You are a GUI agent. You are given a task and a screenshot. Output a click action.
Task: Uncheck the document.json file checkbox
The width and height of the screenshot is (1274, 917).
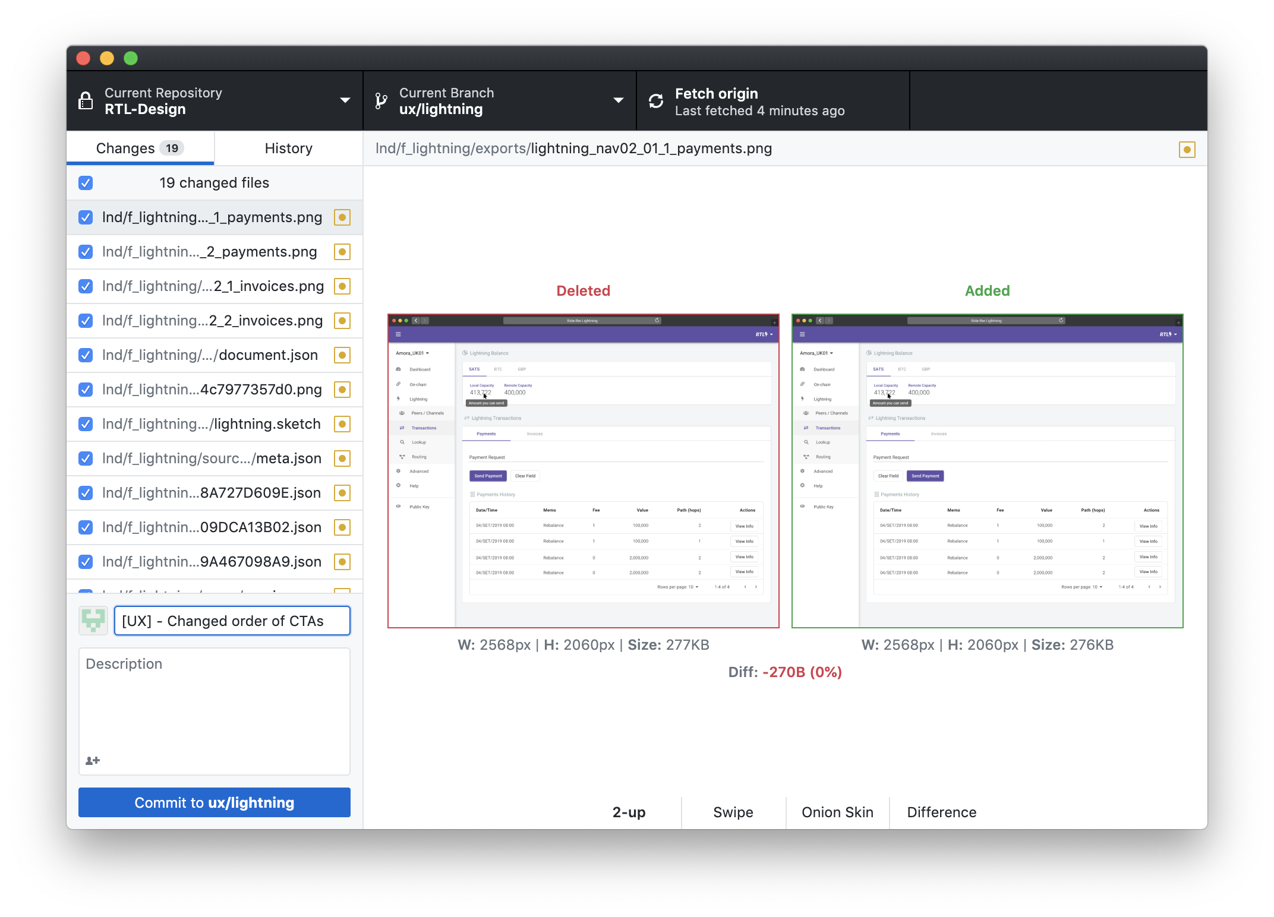point(86,355)
